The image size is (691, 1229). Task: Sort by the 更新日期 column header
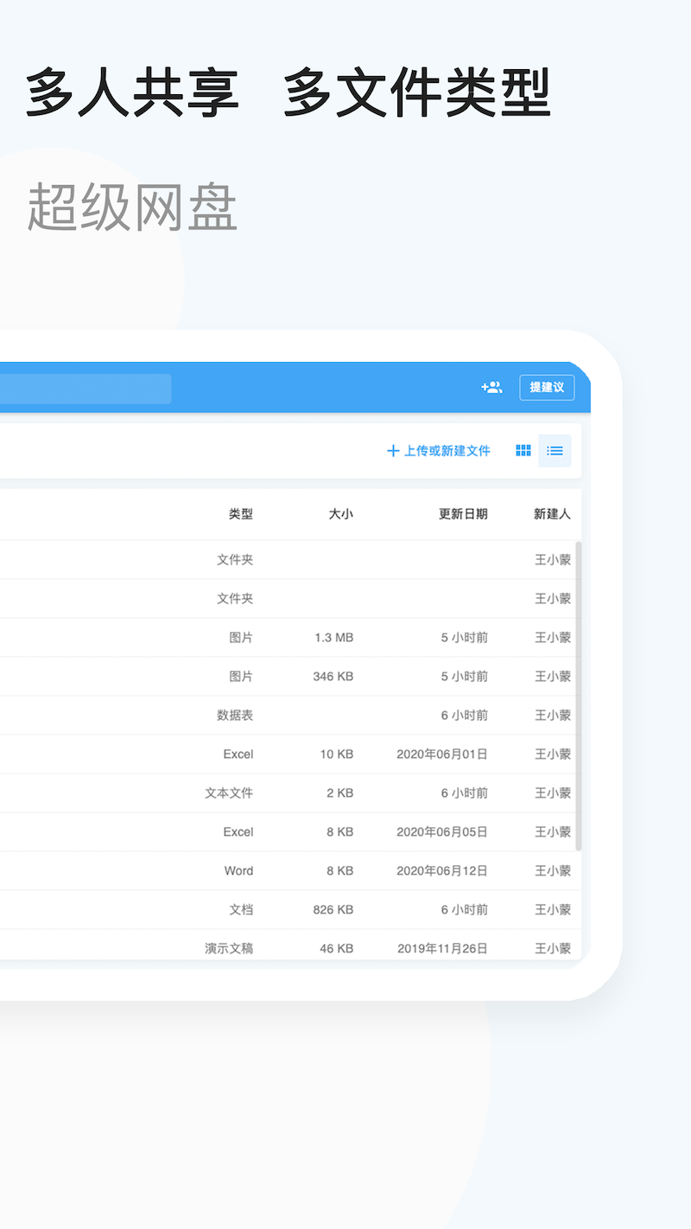pyautogui.click(x=463, y=514)
